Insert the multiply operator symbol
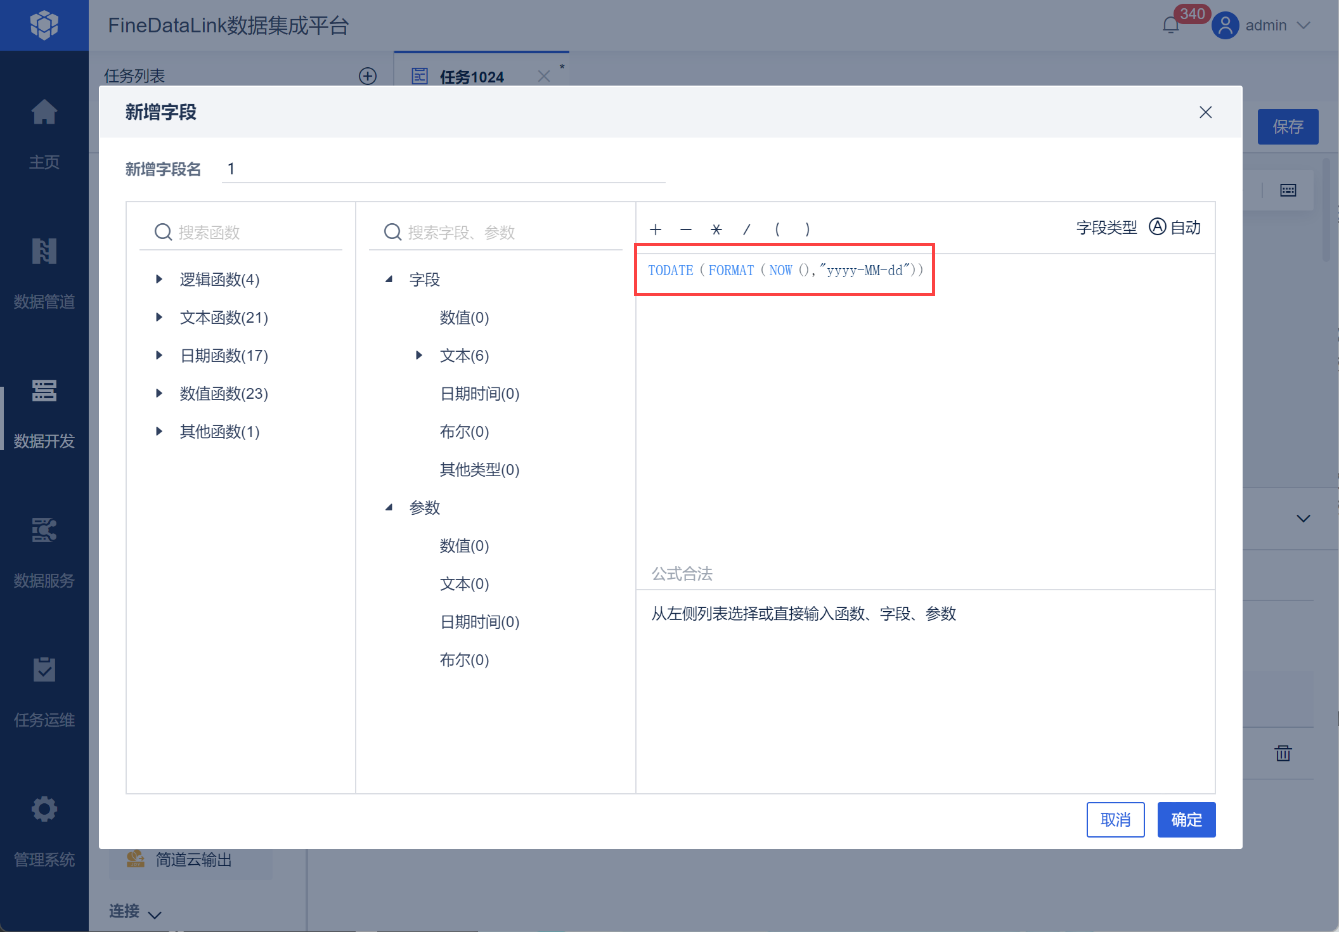Screen dimensions: 1339x932 [716, 230]
